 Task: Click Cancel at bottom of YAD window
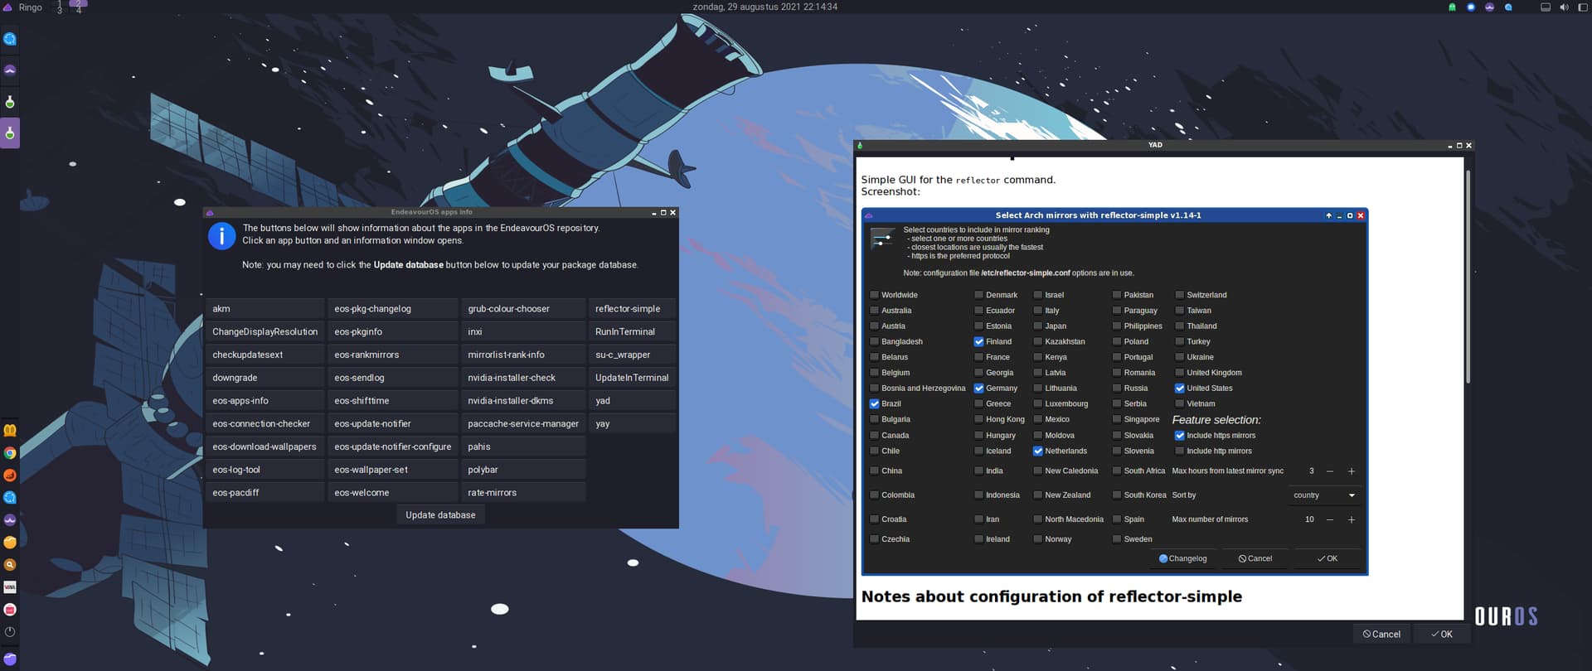click(1381, 635)
